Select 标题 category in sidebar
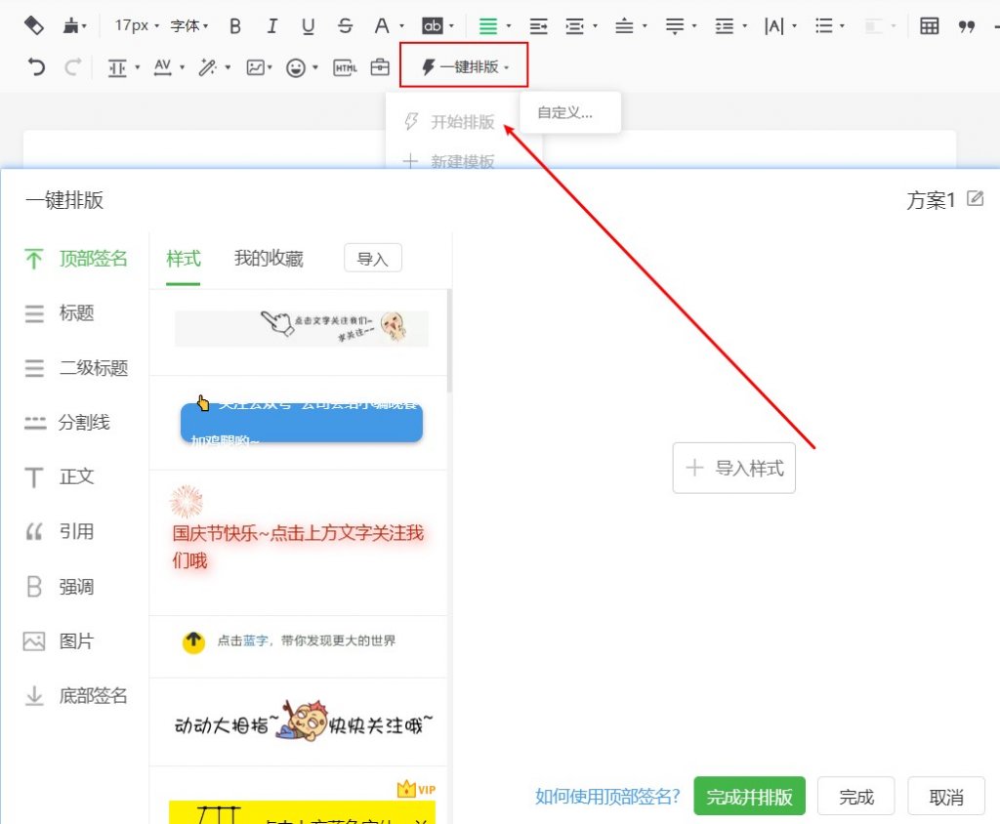Image resolution: width=1000 pixels, height=824 pixels. tap(60, 313)
